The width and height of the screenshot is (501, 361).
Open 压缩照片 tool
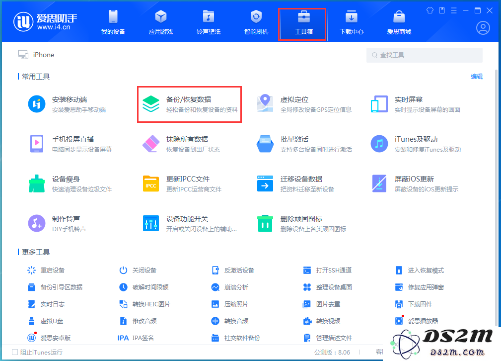point(230,304)
